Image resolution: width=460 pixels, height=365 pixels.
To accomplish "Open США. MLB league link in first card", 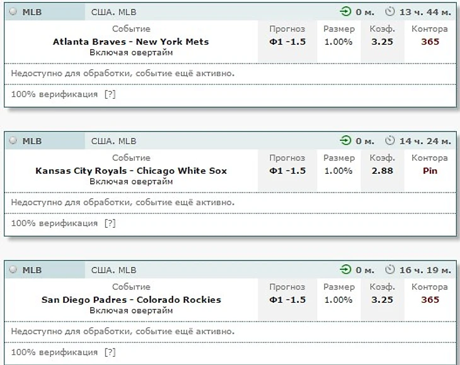I will point(113,12).
